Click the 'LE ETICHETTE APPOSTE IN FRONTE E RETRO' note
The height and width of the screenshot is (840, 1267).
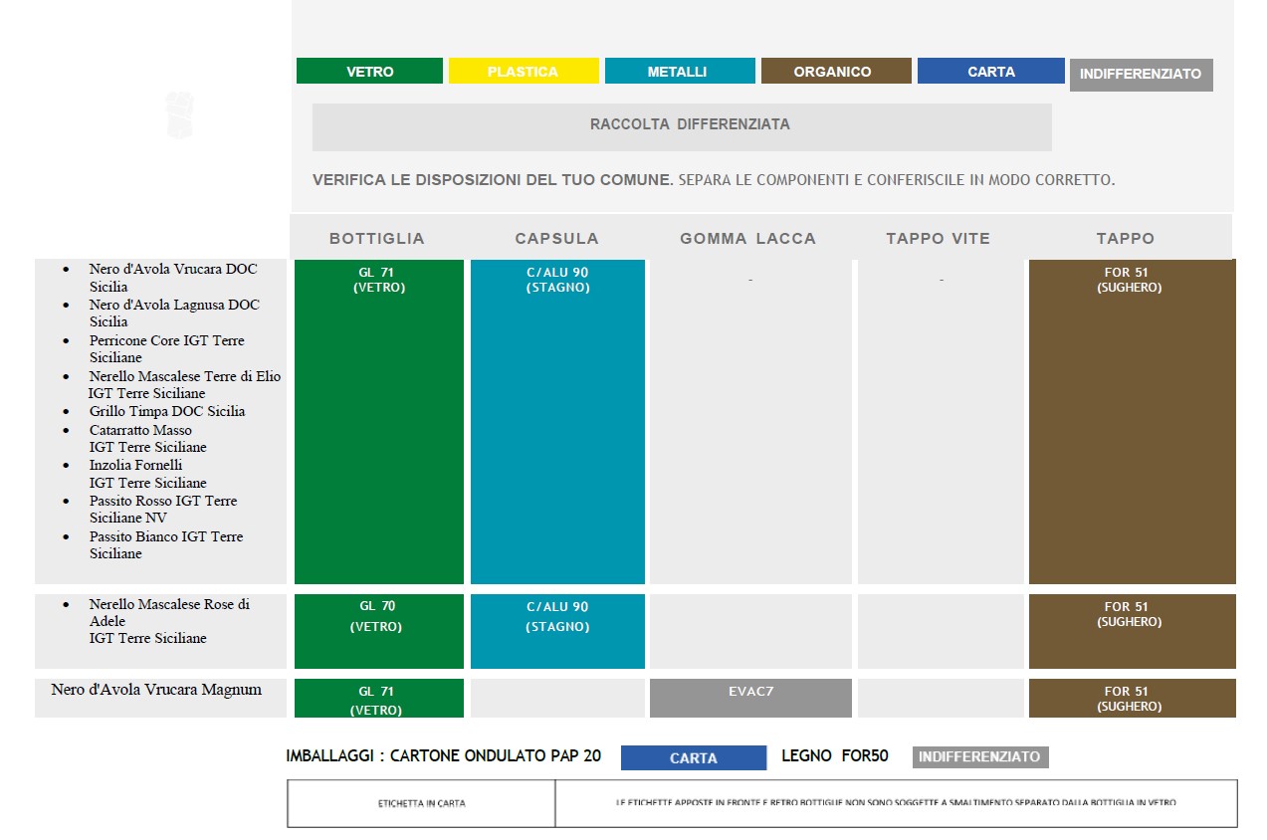click(x=896, y=803)
